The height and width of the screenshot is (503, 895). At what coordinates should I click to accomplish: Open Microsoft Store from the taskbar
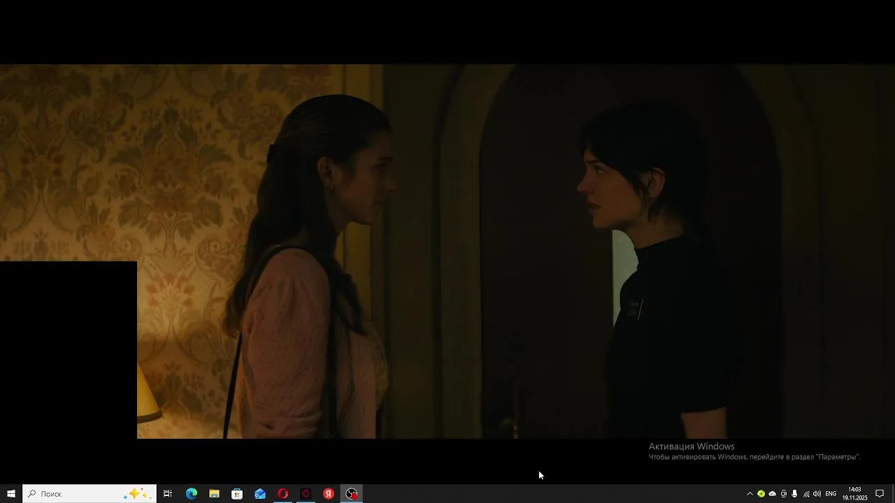pyautogui.click(x=237, y=494)
